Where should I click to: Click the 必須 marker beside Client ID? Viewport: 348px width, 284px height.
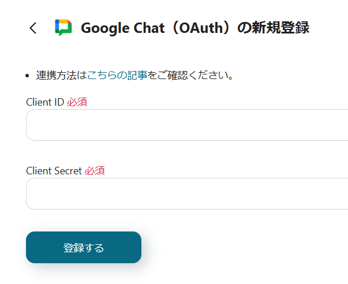click(x=77, y=102)
